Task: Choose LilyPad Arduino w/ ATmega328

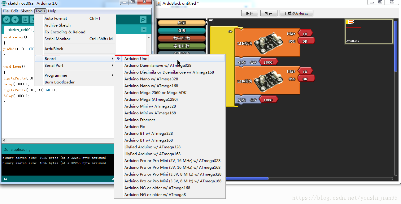Action: 170,147
